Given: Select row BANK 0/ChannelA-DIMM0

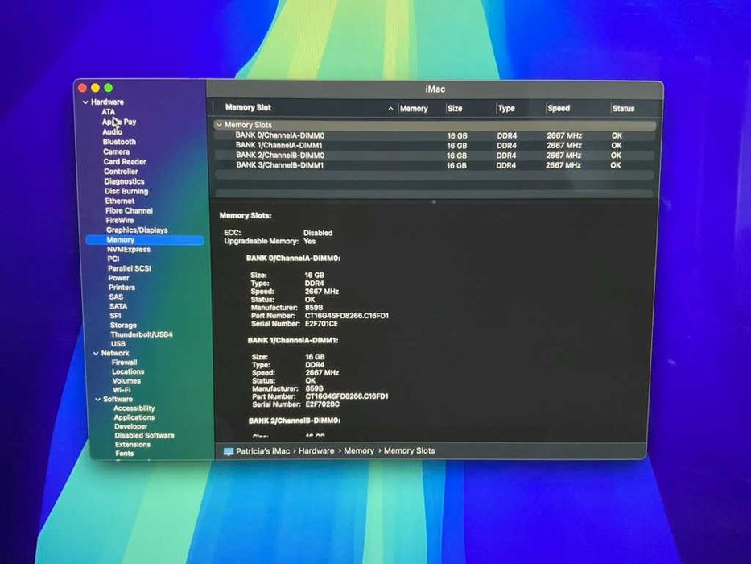Looking at the screenshot, I should tap(435, 135).
